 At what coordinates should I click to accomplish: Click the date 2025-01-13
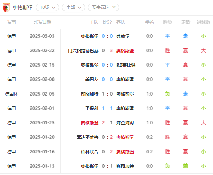(x=42, y=166)
